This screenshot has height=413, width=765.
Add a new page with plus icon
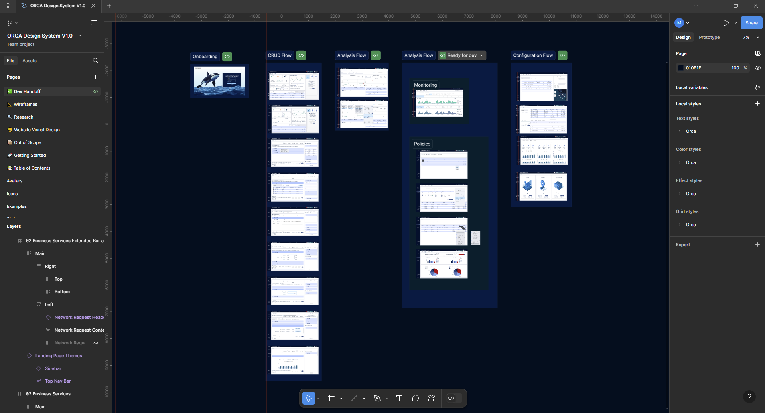pyautogui.click(x=95, y=77)
